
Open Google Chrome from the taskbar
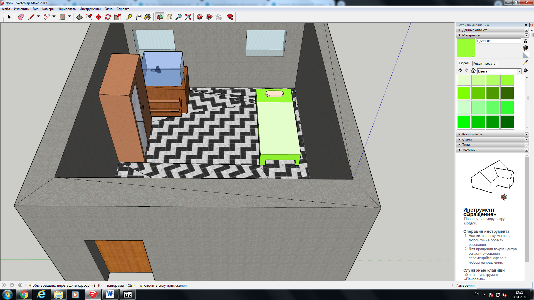(24, 294)
